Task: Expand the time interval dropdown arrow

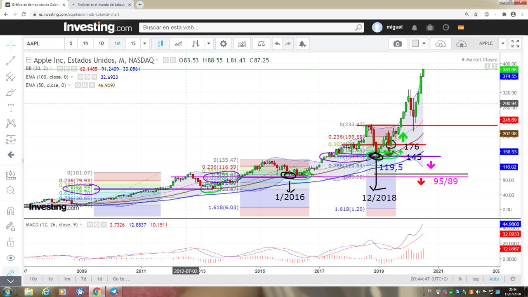Action: [x=144, y=43]
